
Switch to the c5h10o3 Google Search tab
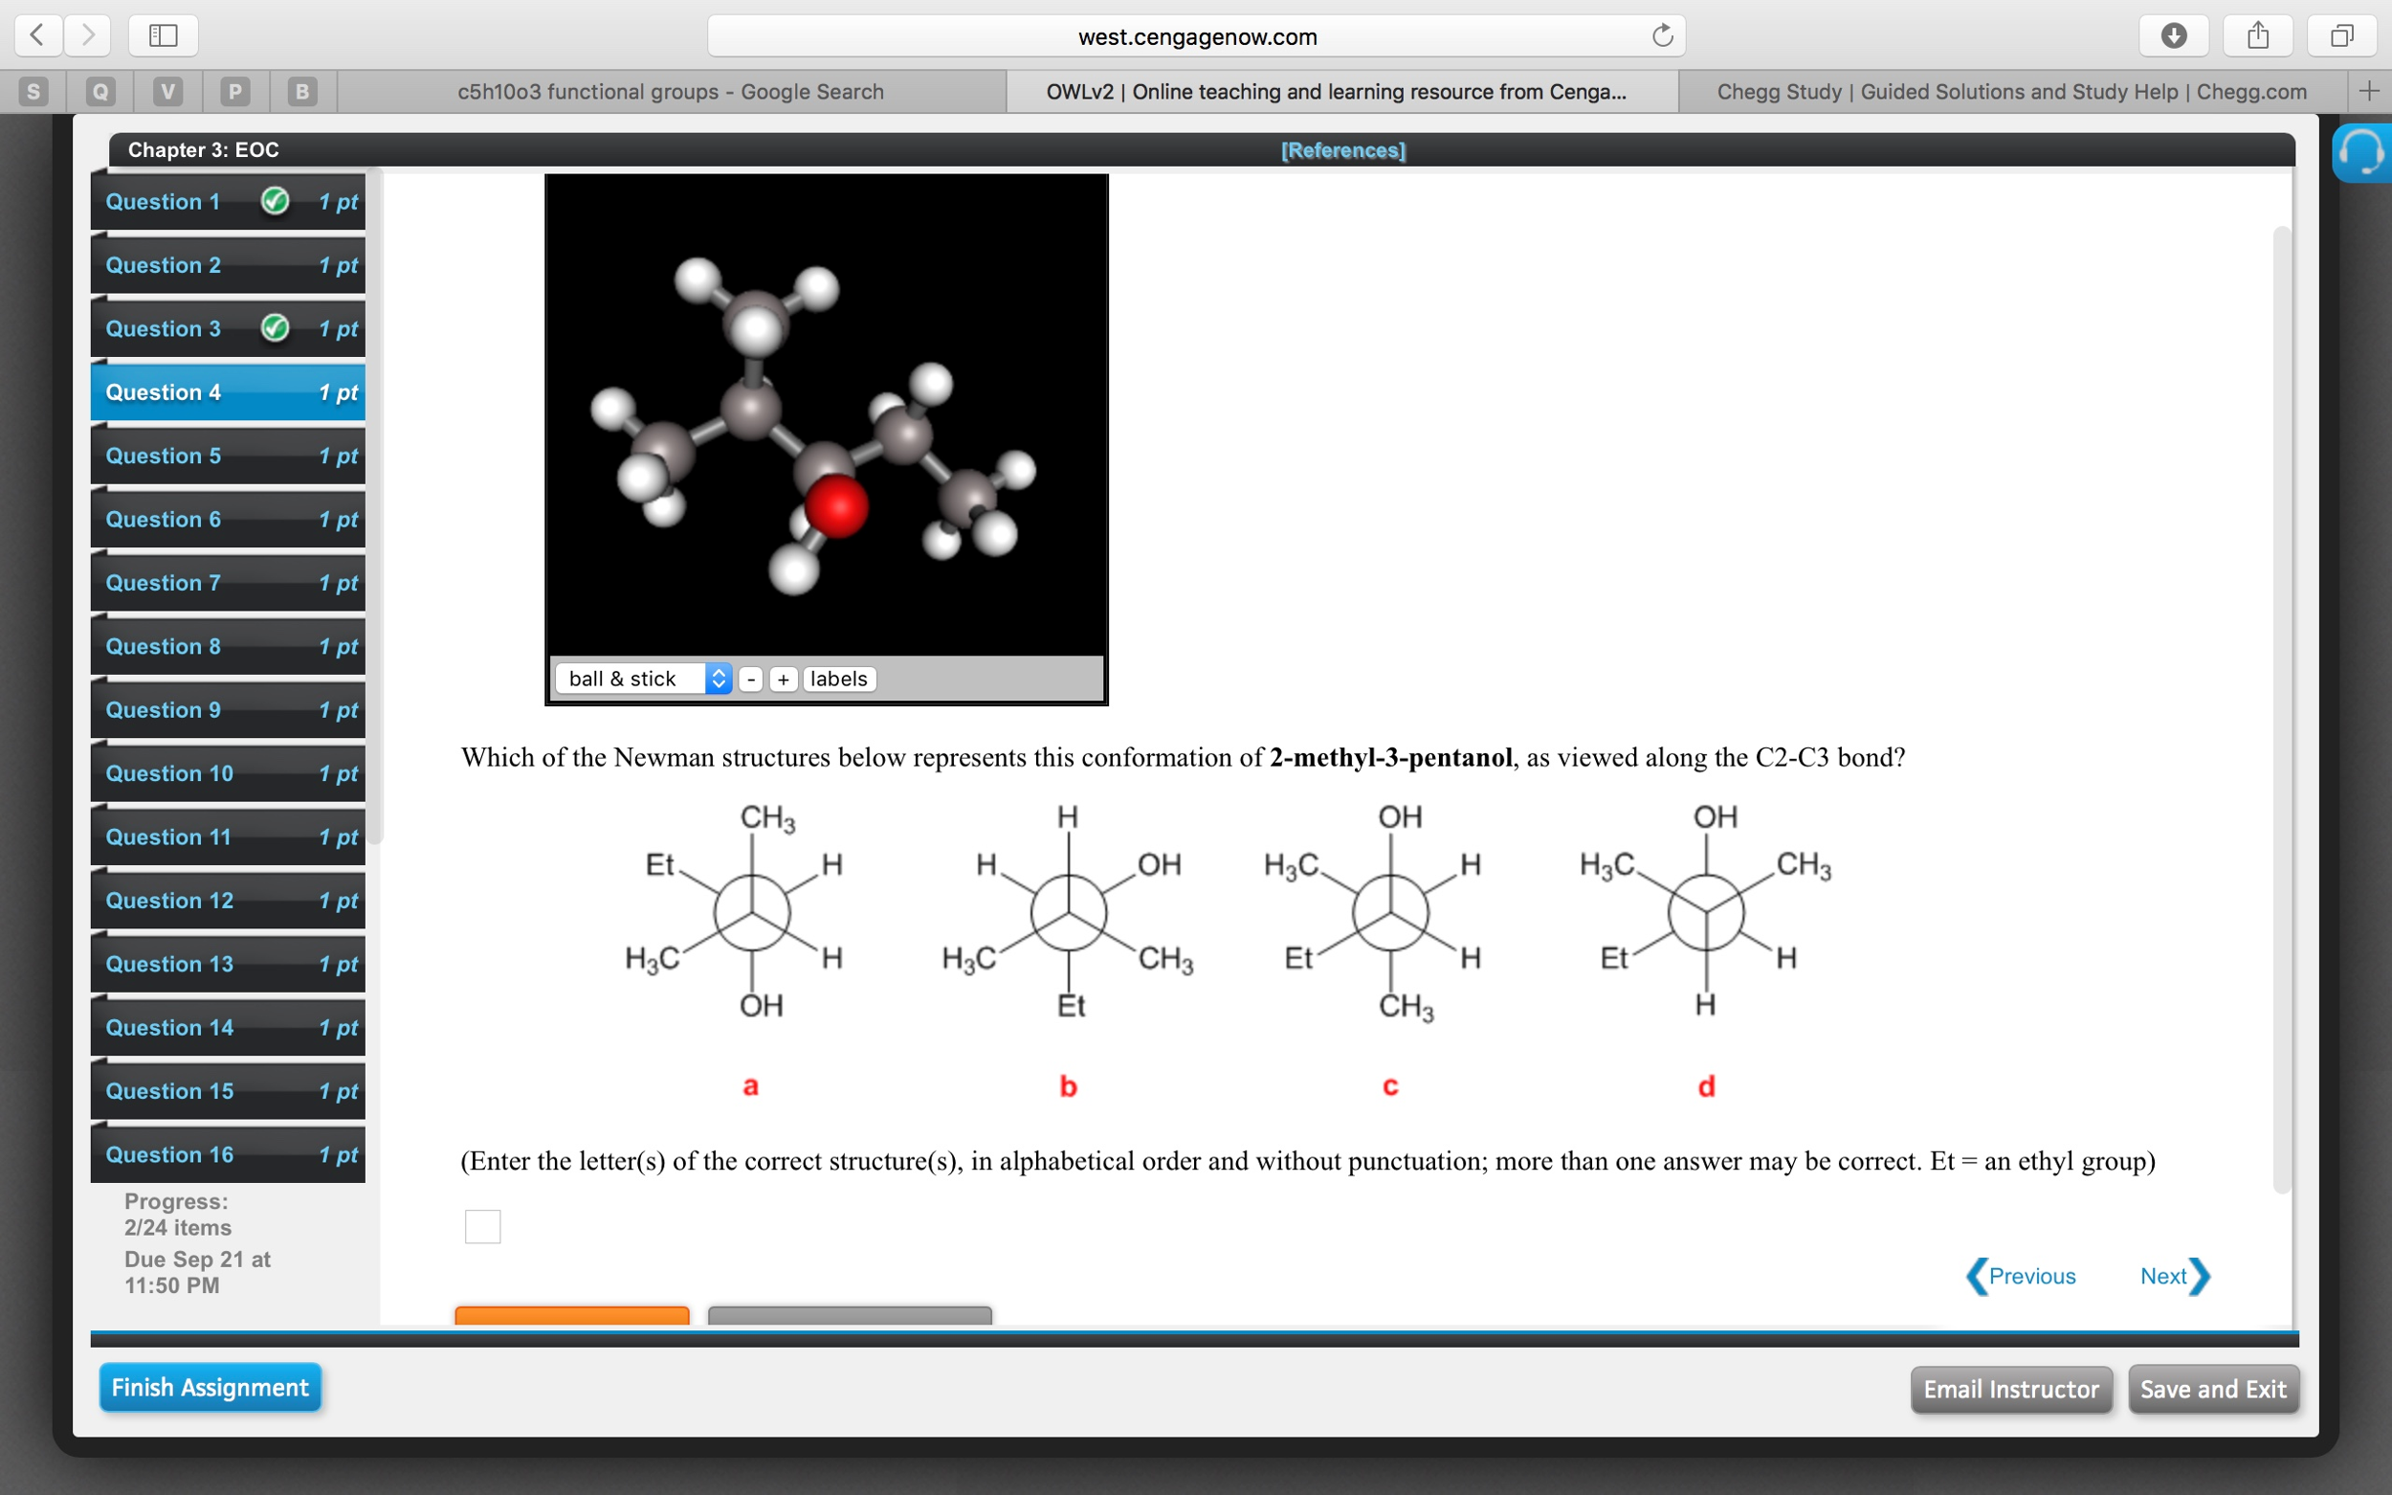coord(670,91)
